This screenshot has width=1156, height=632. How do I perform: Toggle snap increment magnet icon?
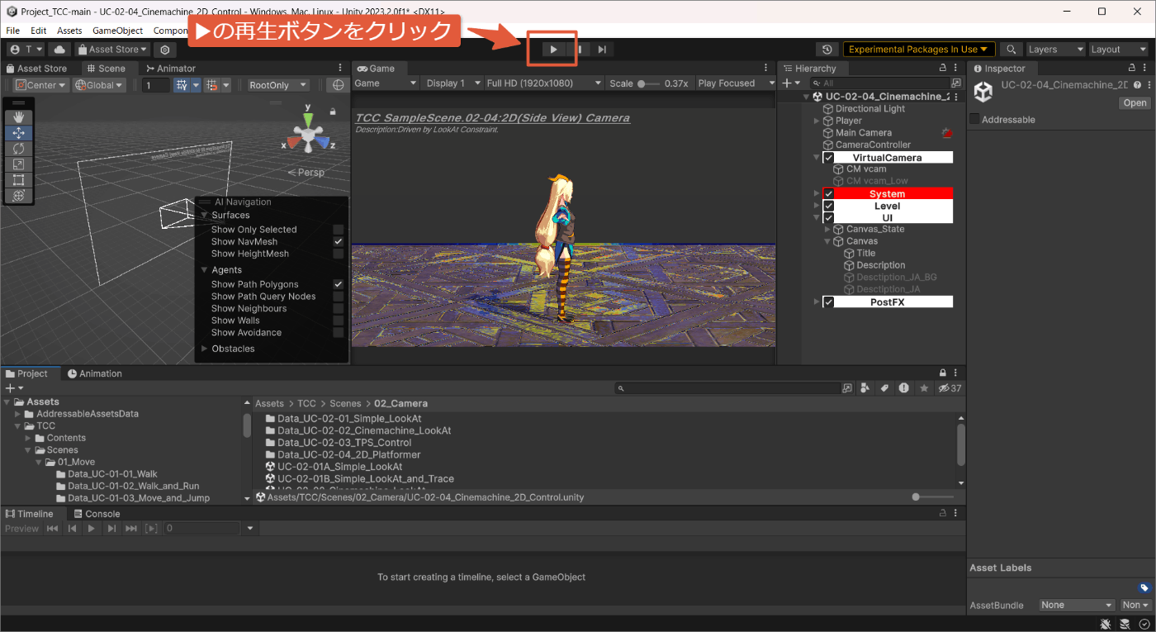[x=212, y=85]
